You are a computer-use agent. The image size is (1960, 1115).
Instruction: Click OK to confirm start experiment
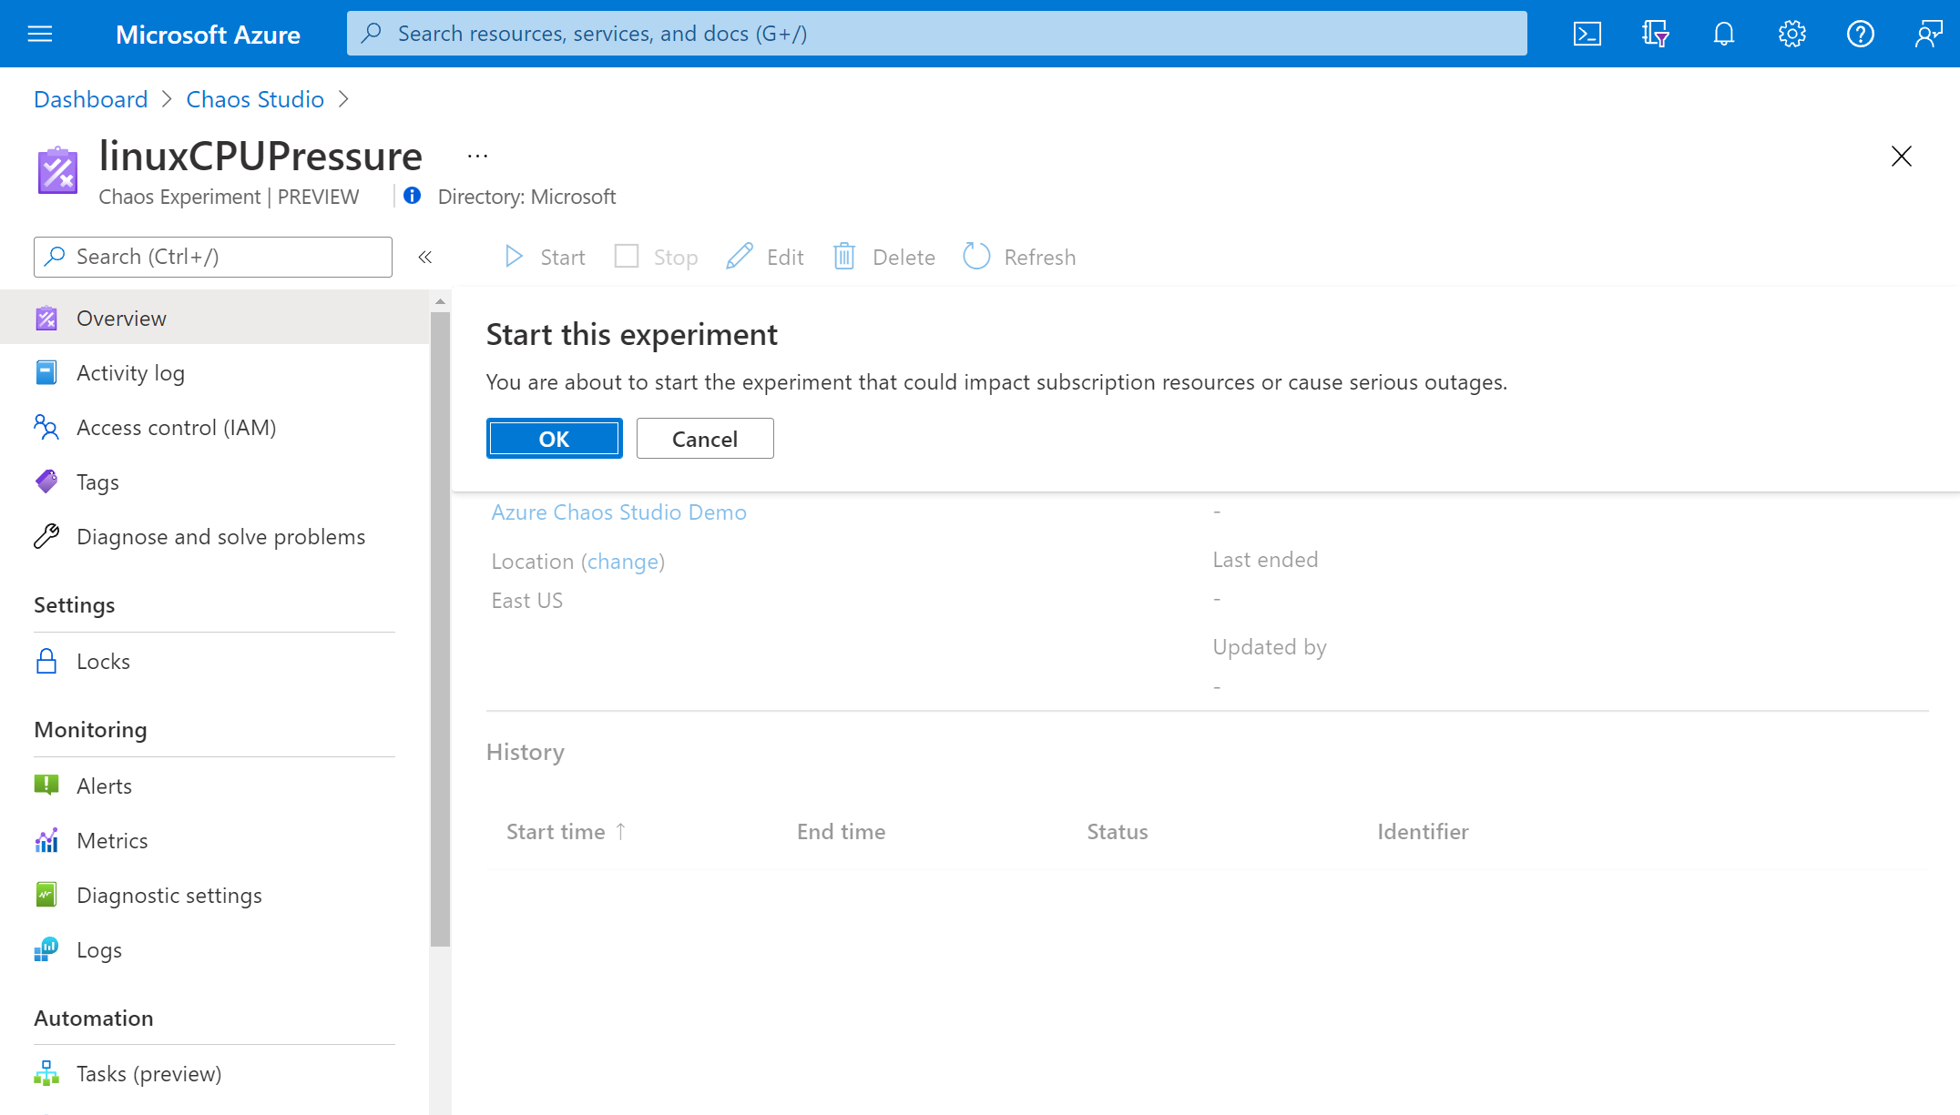point(553,437)
